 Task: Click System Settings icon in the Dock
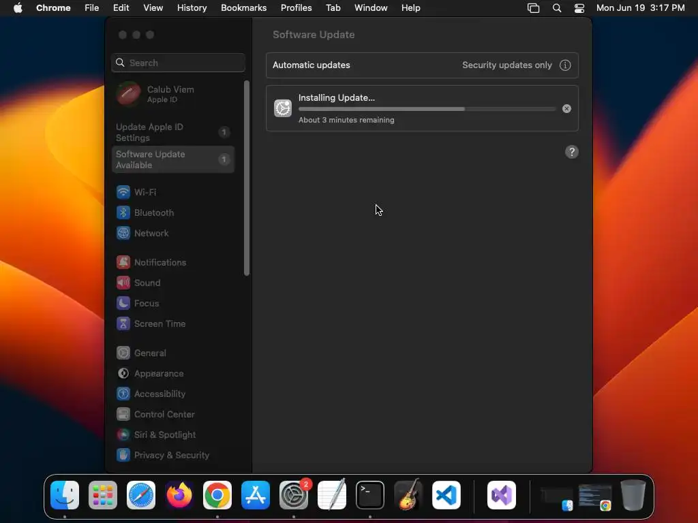[x=294, y=495]
